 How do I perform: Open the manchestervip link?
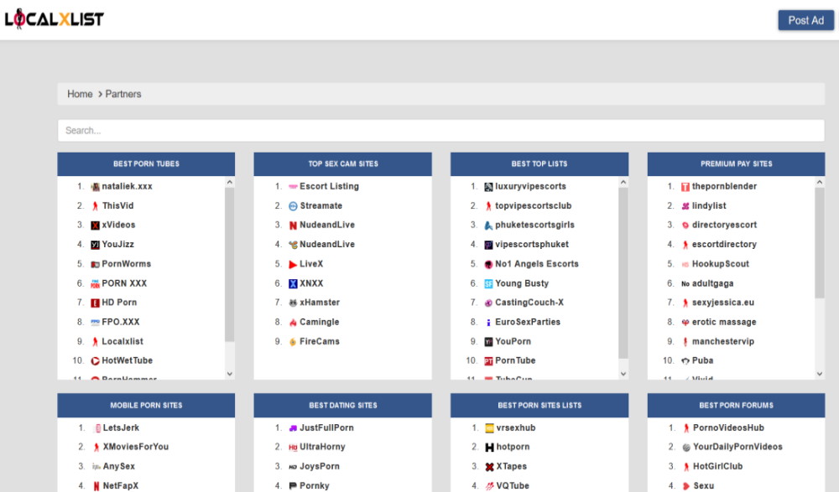click(x=723, y=341)
